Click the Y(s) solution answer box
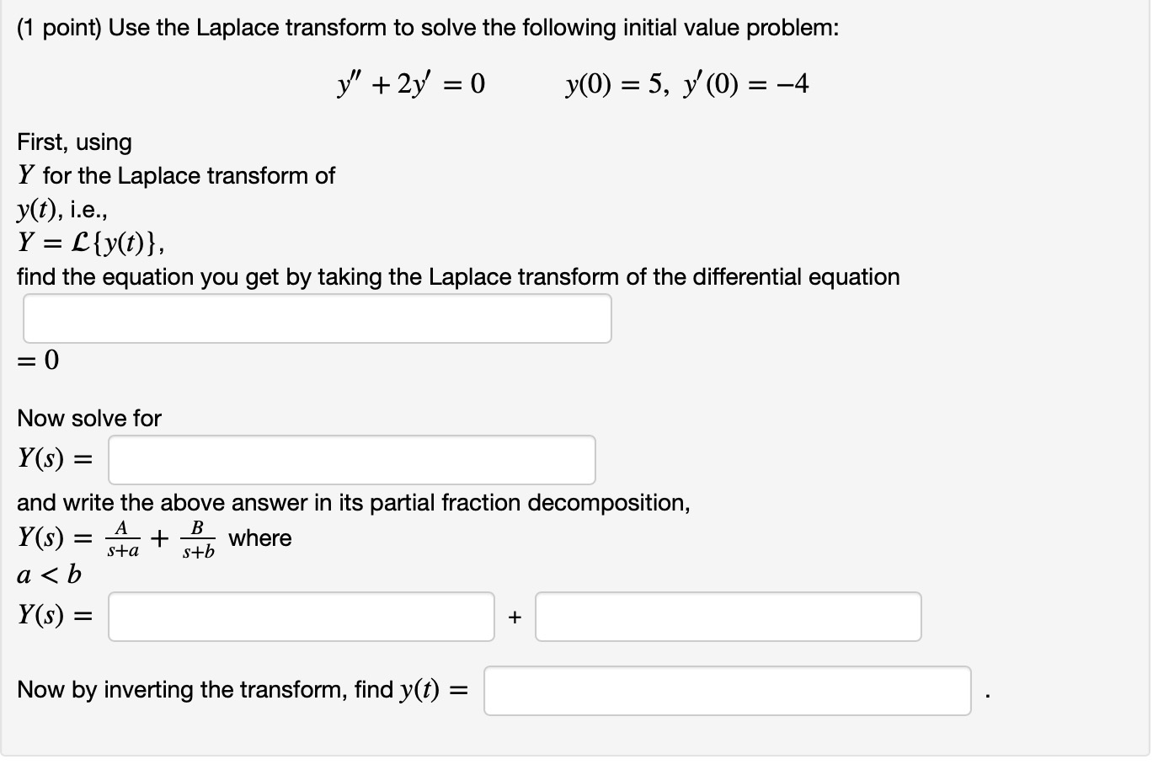 pyautogui.click(x=351, y=460)
